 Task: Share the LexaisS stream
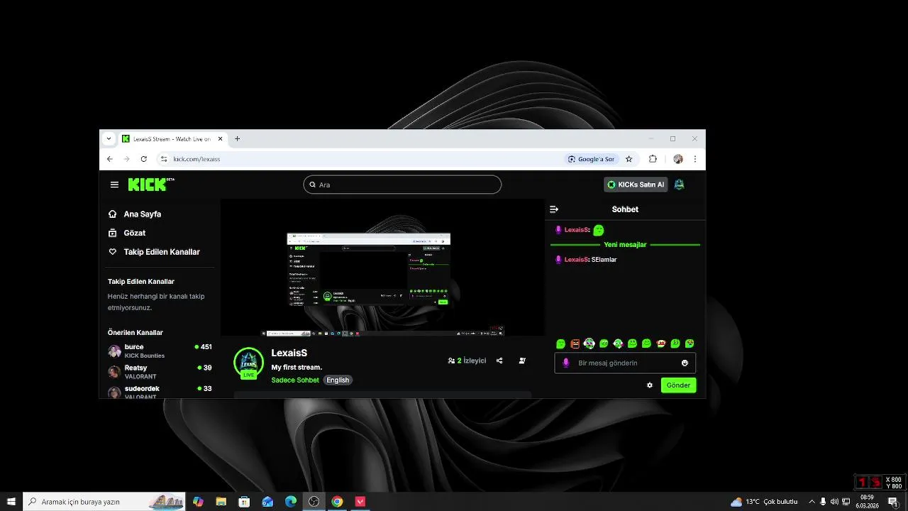click(x=499, y=361)
